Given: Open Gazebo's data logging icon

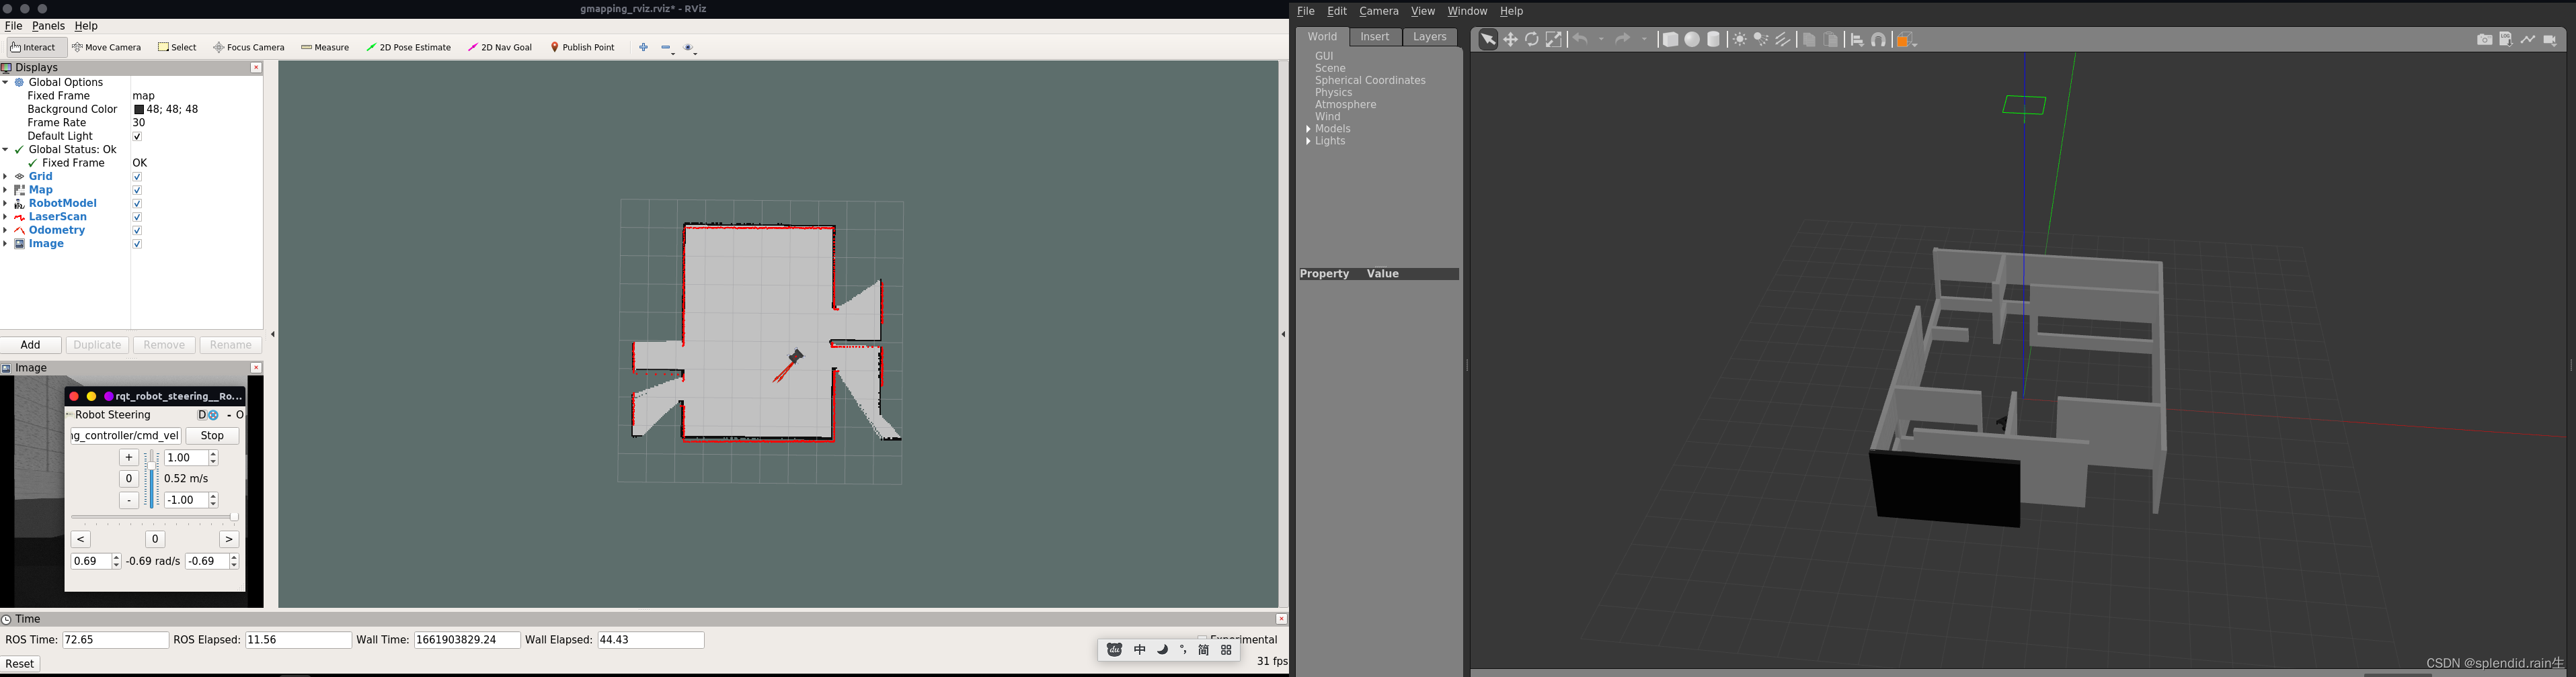Looking at the screenshot, I should (2506, 39).
